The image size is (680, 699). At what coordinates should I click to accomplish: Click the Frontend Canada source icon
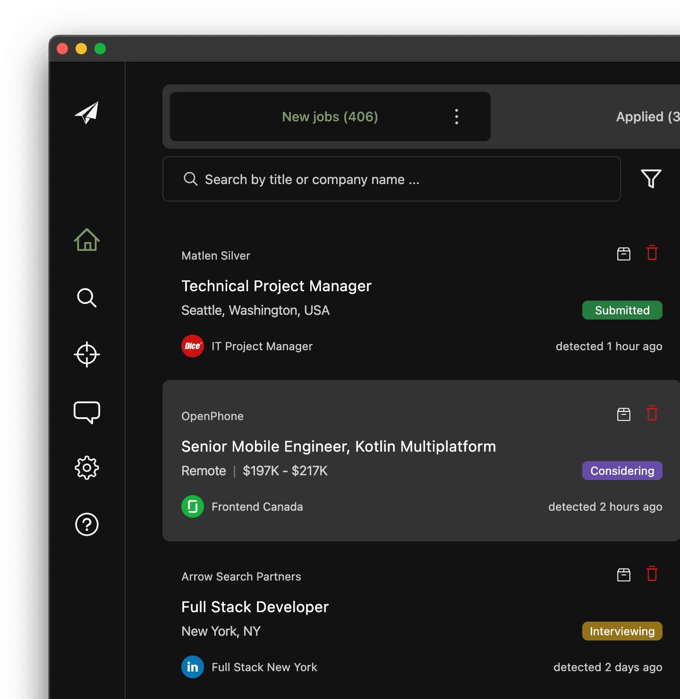tap(192, 506)
